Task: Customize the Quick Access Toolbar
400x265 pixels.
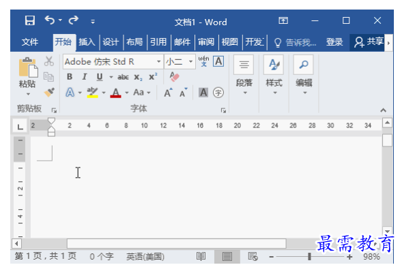Action: click(x=93, y=22)
